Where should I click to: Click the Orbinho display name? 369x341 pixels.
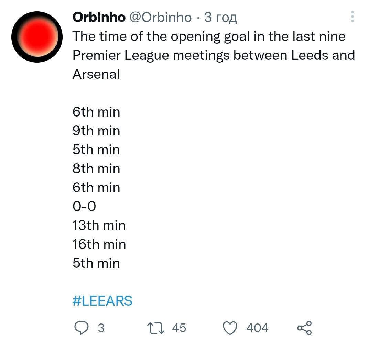pyautogui.click(x=99, y=17)
